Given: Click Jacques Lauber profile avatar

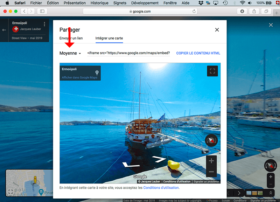Looking at the screenshot, I should coord(15,29).
